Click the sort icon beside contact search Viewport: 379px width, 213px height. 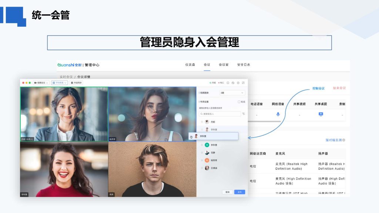click(x=244, y=114)
